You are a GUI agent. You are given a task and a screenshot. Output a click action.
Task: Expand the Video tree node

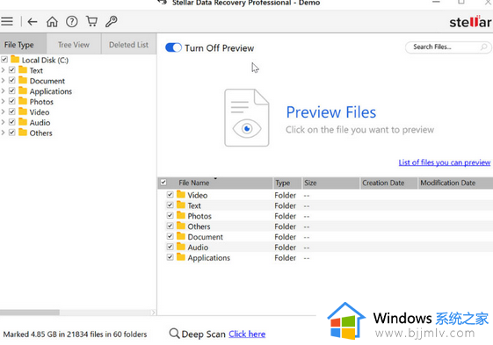click(x=3, y=111)
